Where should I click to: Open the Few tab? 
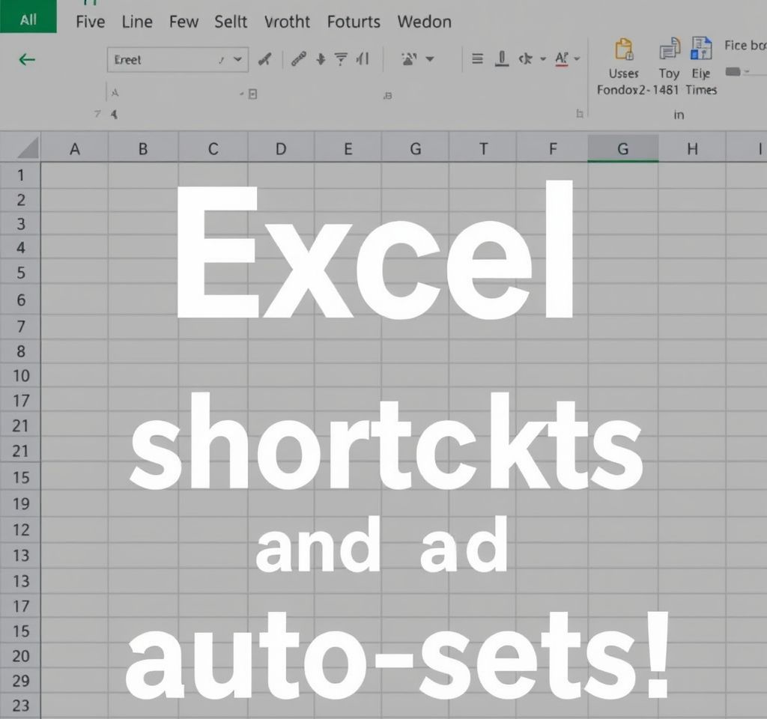(184, 22)
